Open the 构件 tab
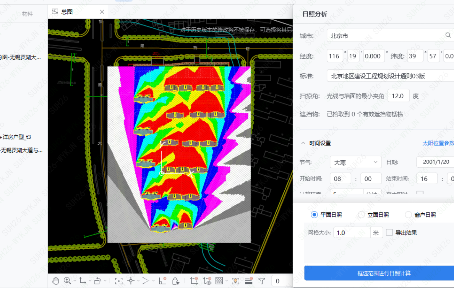454x288 pixels. click(x=27, y=14)
